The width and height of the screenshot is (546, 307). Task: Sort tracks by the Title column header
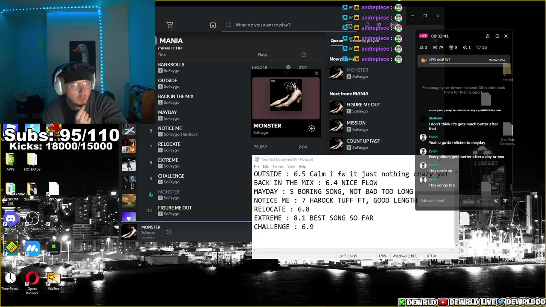(x=162, y=55)
